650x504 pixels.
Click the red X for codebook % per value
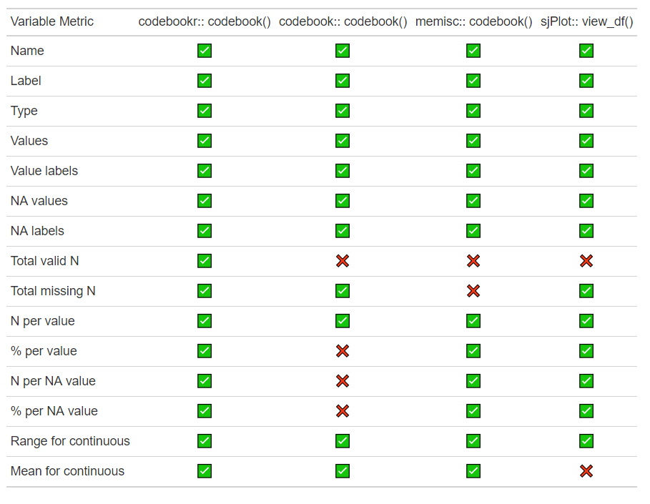tap(343, 351)
